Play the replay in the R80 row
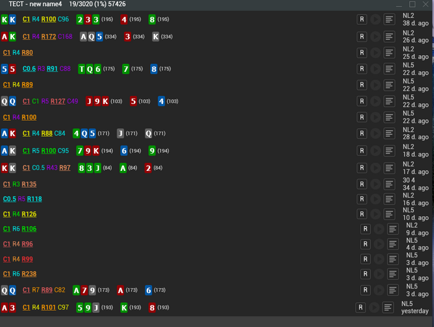434x327 pixels. tap(375, 53)
